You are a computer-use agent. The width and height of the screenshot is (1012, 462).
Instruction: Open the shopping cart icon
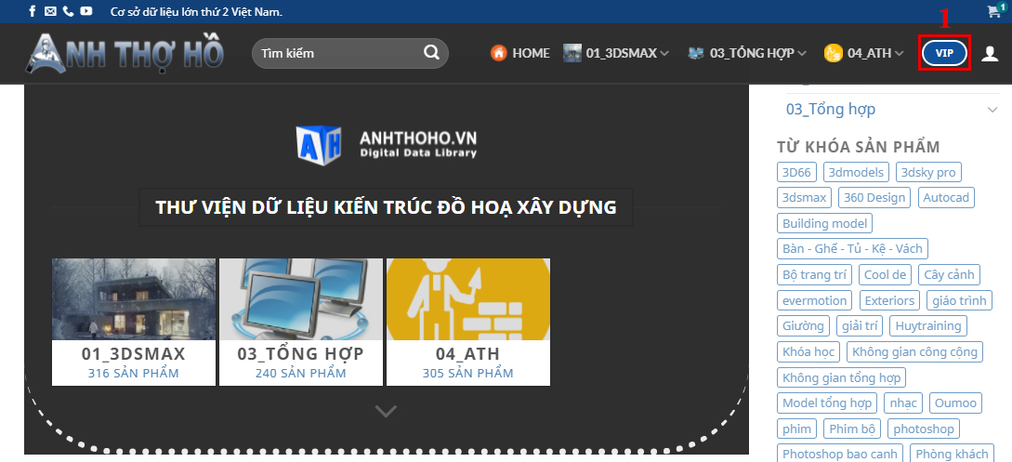994,12
